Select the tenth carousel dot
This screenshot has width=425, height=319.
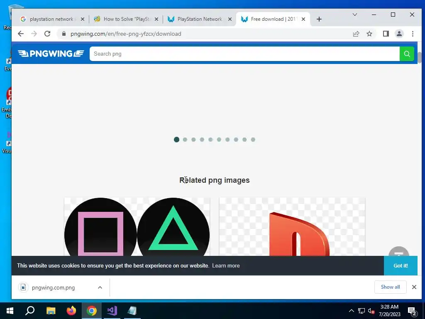tap(253, 140)
